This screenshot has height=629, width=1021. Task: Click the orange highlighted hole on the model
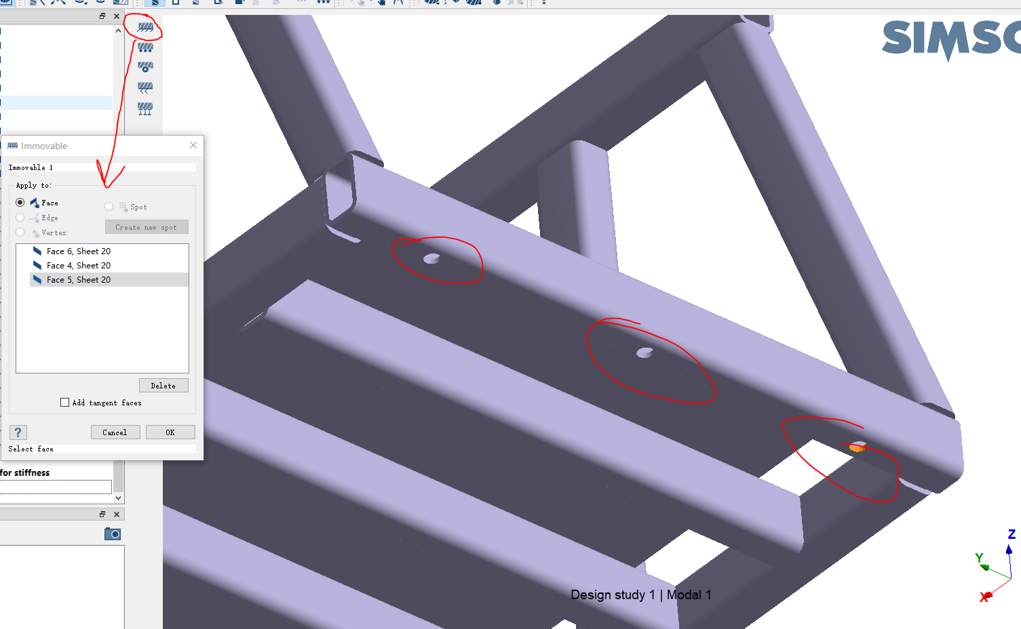pos(858,447)
